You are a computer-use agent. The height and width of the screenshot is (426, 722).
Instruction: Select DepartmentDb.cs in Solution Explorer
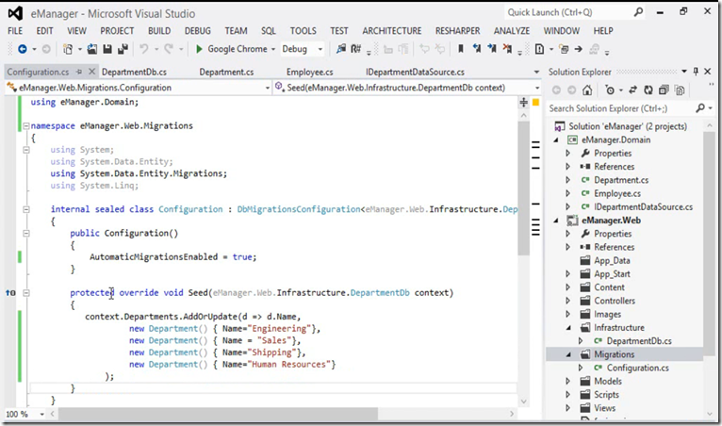(x=639, y=341)
